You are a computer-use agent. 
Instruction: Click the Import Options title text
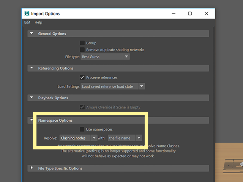[46, 14]
